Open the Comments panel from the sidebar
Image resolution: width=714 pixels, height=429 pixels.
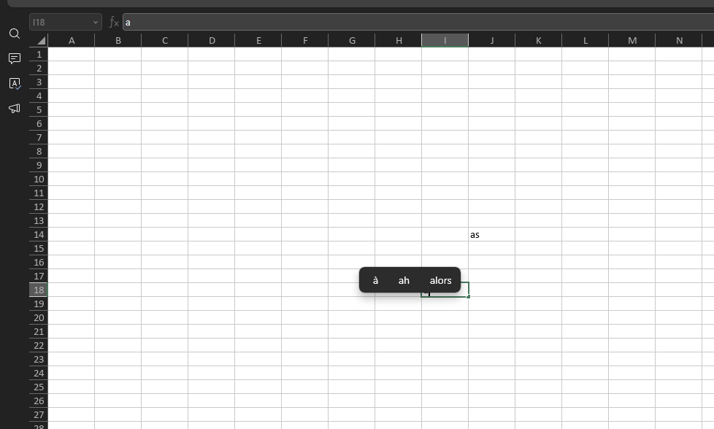point(14,58)
